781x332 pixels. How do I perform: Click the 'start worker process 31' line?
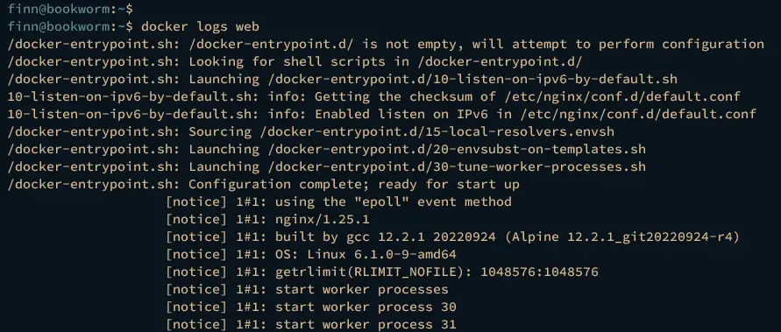[x=311, y=324]
